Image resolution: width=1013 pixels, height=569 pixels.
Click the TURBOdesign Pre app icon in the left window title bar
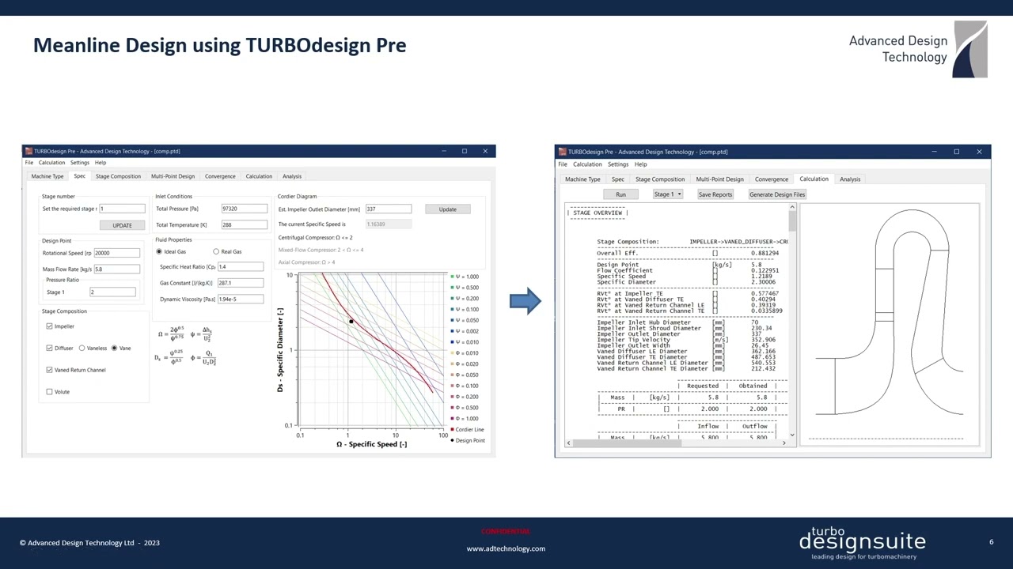tap(28, 151)
